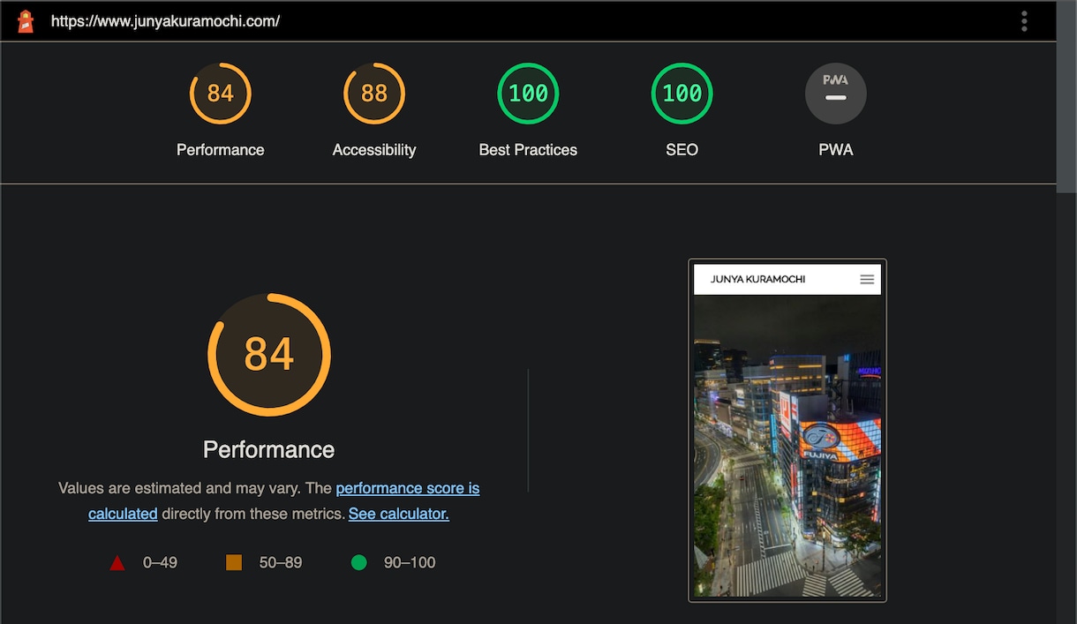Click the "Best Practices" label in the header
This screenshot has width=1077, height=624.
click(528, 150)
